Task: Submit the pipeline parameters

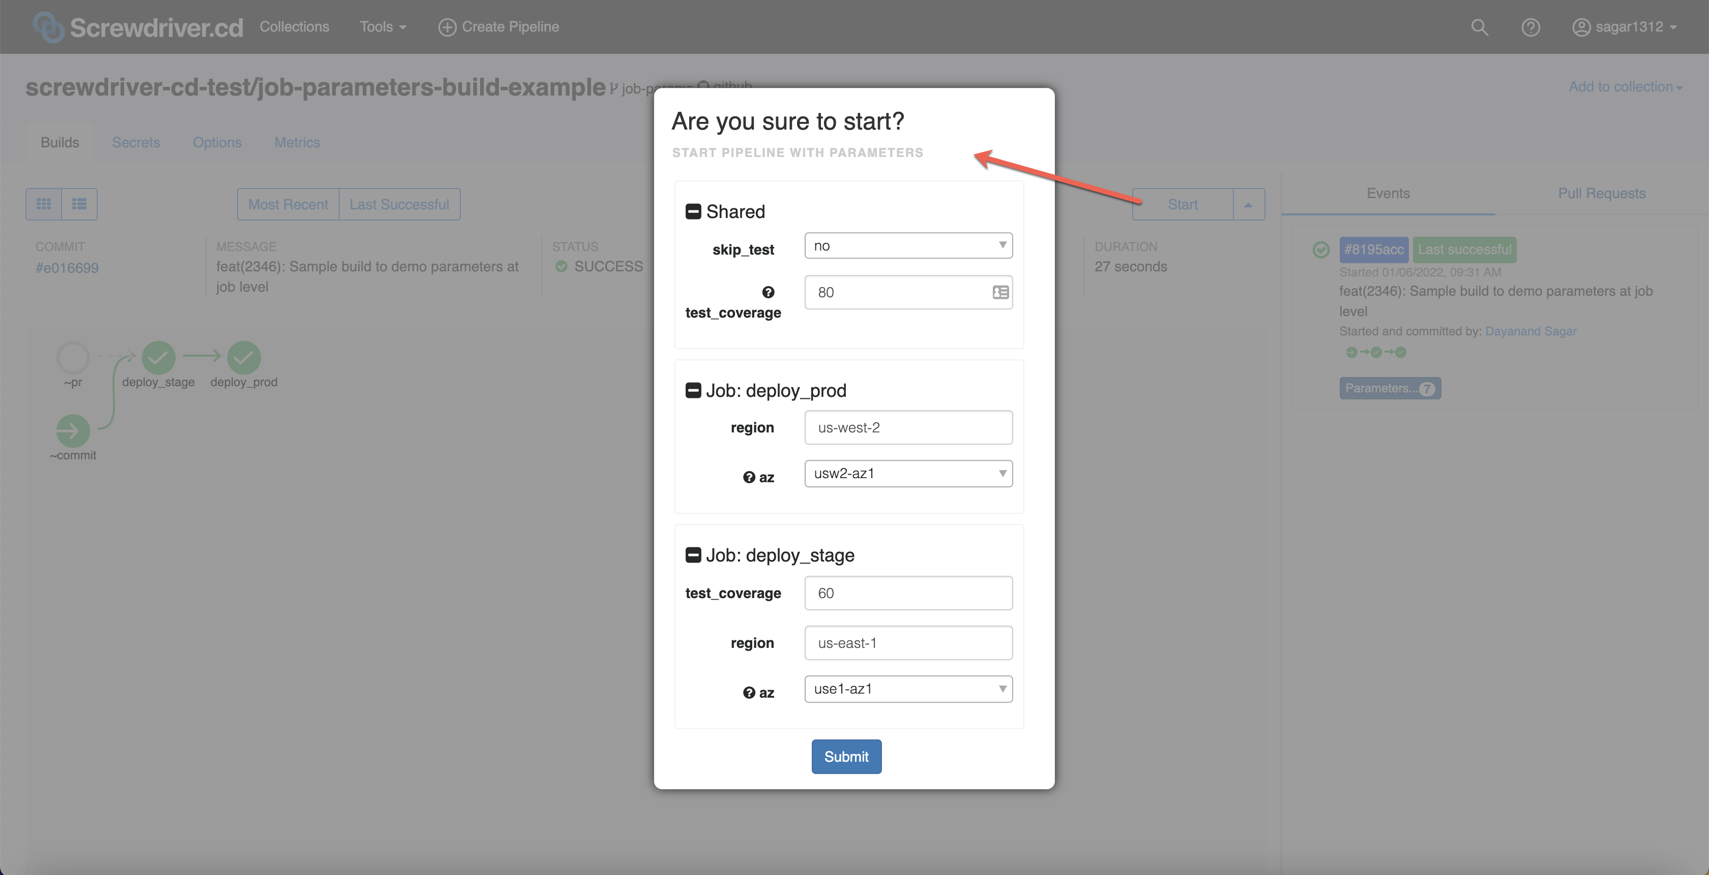Action: coord(846,756)
